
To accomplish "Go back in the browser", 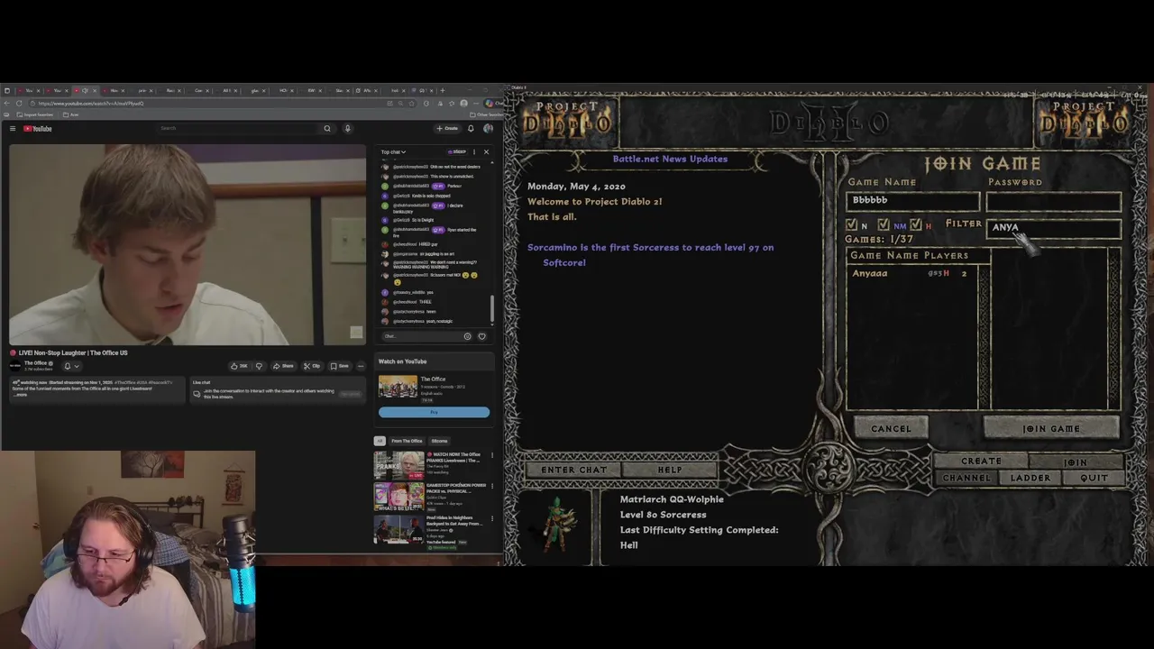I will tap(7, 103).
